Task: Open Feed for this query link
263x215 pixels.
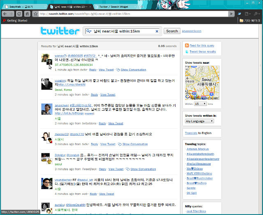Action: 202,46
